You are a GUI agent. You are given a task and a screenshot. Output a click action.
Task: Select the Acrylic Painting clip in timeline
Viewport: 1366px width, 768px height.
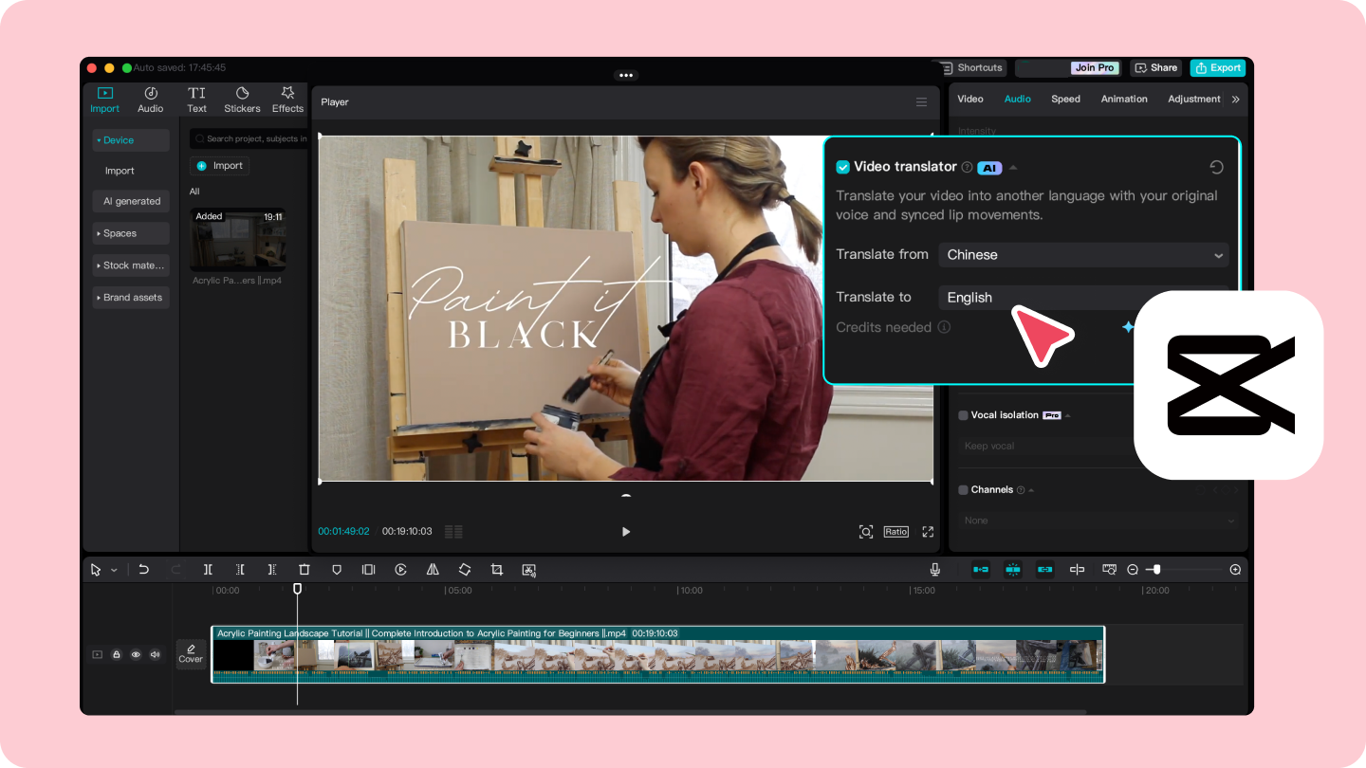(x=657, y=654)
